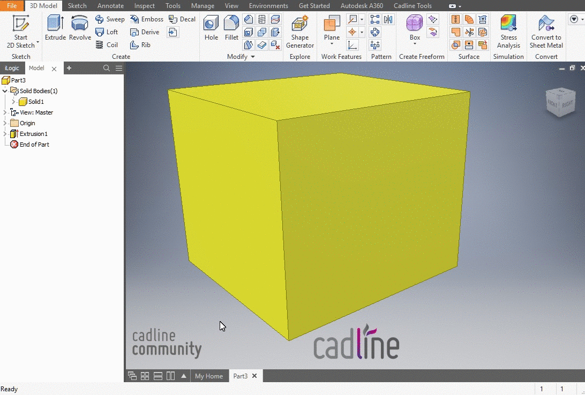Select the work Plane tool
Image resolution: width=585 pixels, height=395 pixels.
click(332, 28)
